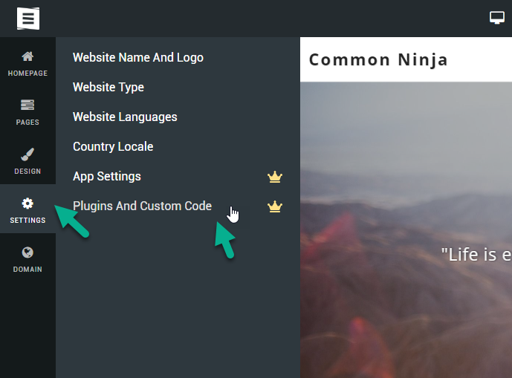Click premium crown next to Plugins And Custom Code
Screen dimensions: 512x378
(x=275, y=206)
